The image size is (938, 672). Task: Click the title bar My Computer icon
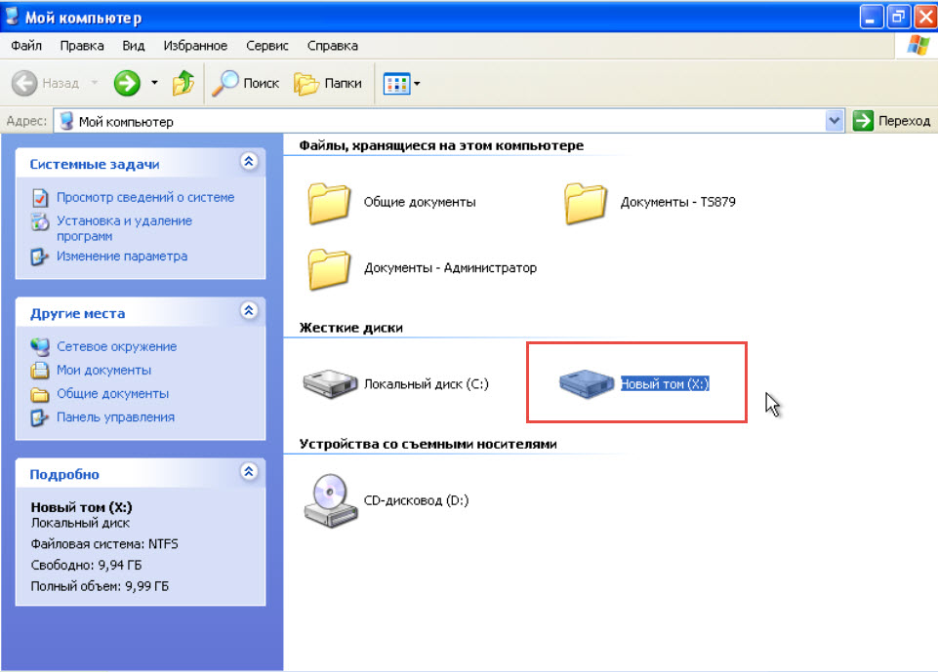click(x=12, y=17)
